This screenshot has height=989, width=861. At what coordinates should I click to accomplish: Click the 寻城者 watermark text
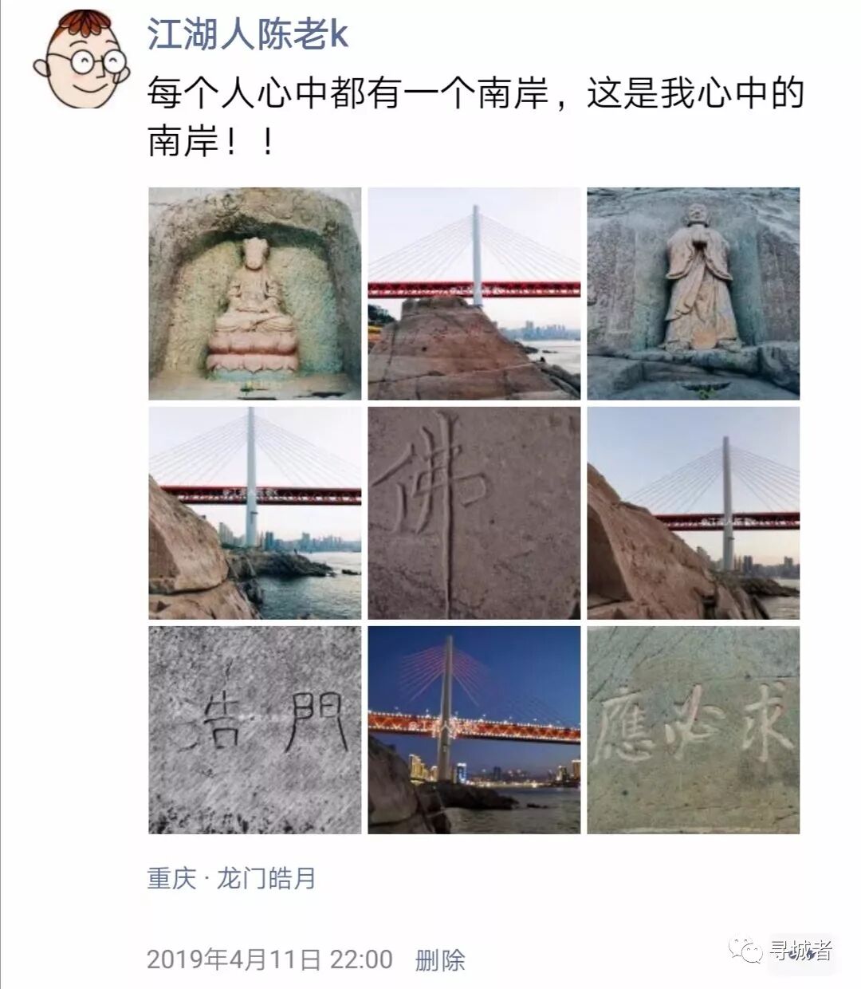800,951
